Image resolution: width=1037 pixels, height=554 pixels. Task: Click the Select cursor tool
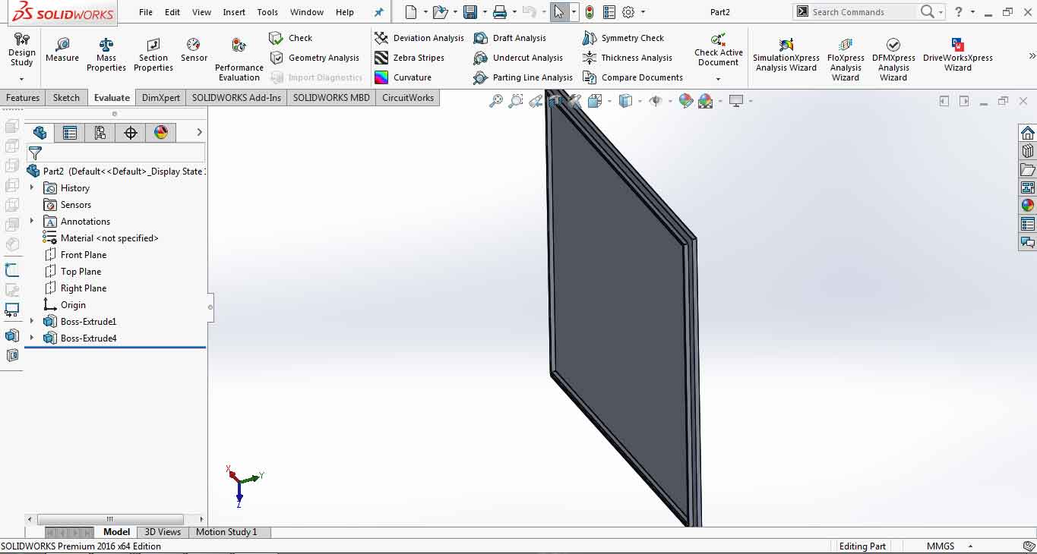pos(558,12)
